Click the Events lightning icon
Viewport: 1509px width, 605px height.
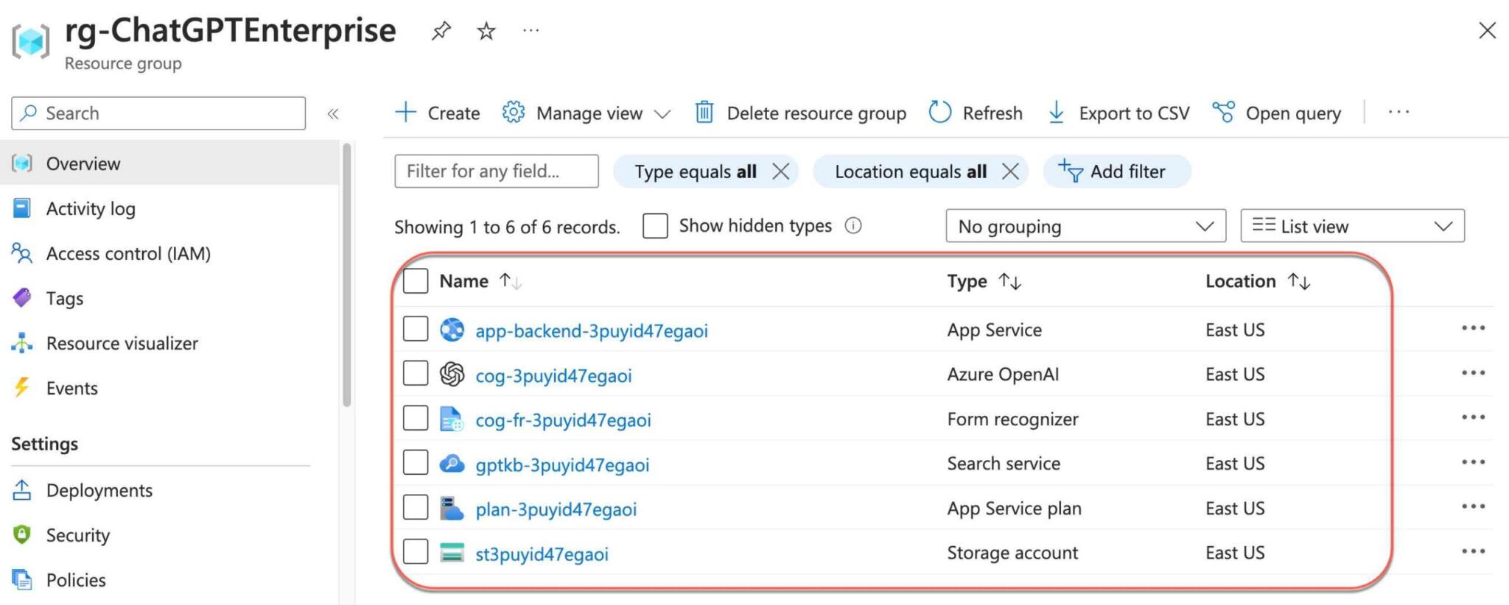22,388
